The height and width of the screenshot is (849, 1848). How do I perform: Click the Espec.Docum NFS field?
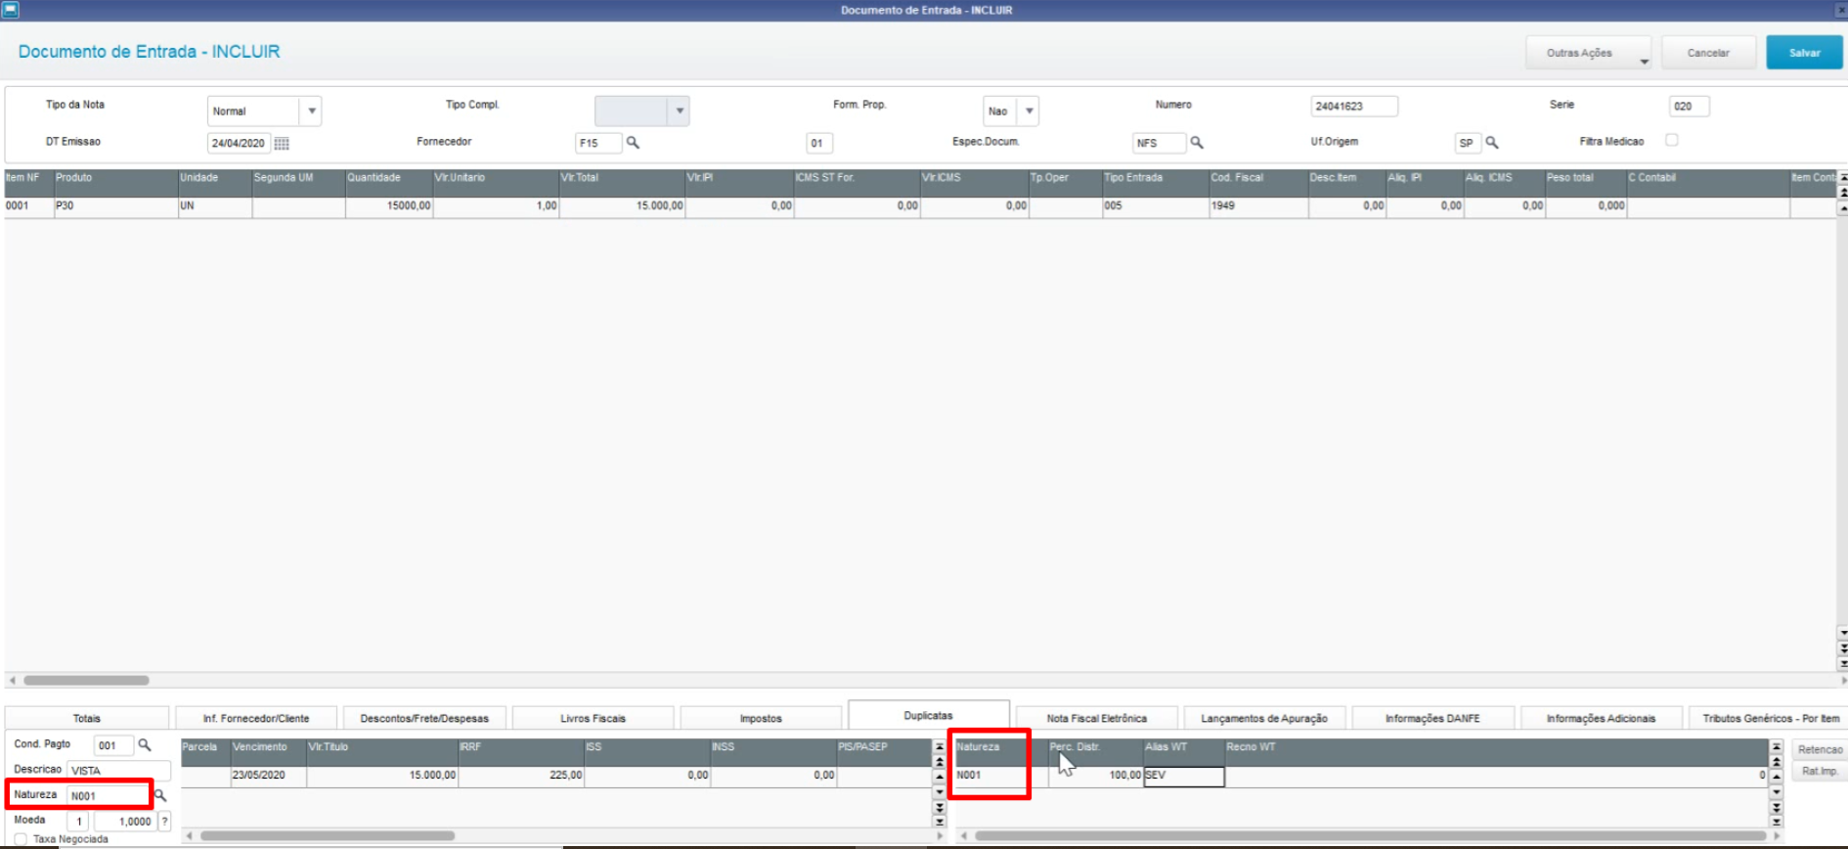1160,143
